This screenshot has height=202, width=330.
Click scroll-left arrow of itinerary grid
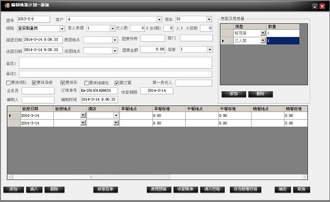10,177
